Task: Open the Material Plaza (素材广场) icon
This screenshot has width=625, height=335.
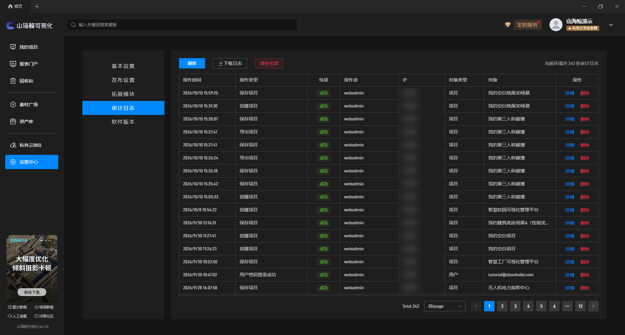Action: point(13,105)
